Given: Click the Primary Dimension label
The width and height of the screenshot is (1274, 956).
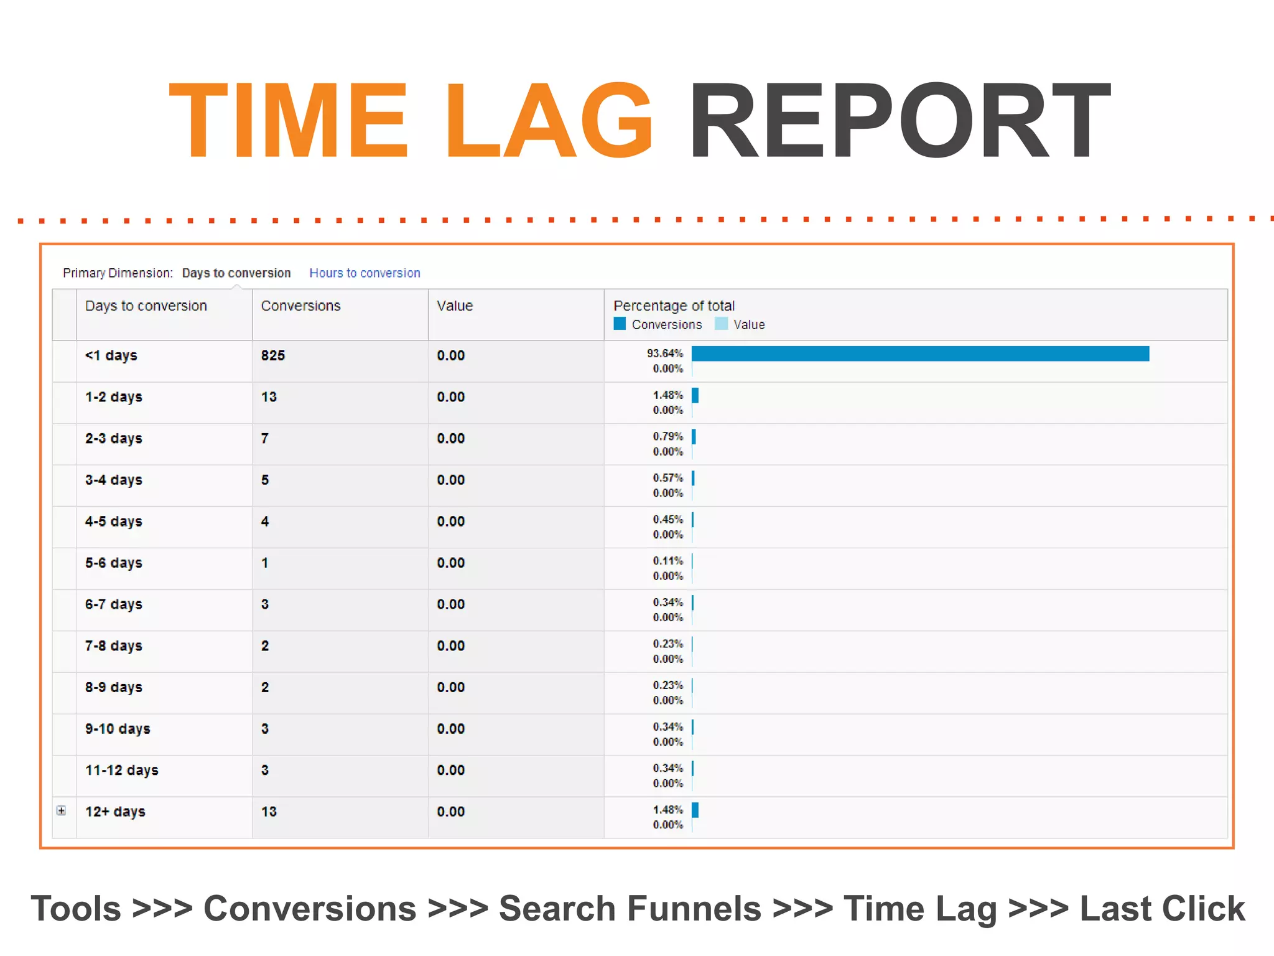Looking at the screenshot, I should click(118, 273).
